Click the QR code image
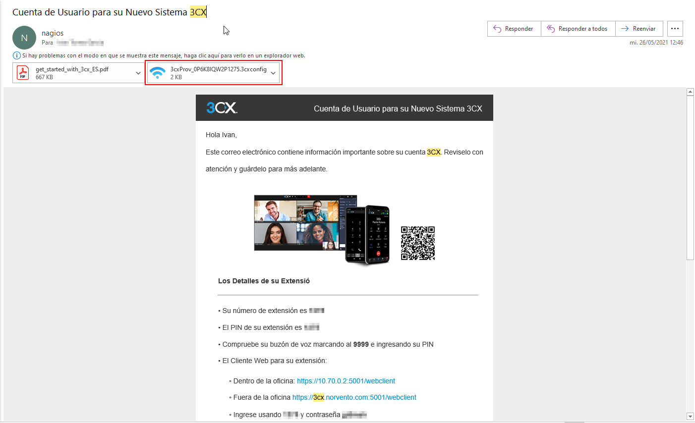Viewport: 695px width, 423px height. 418,243
